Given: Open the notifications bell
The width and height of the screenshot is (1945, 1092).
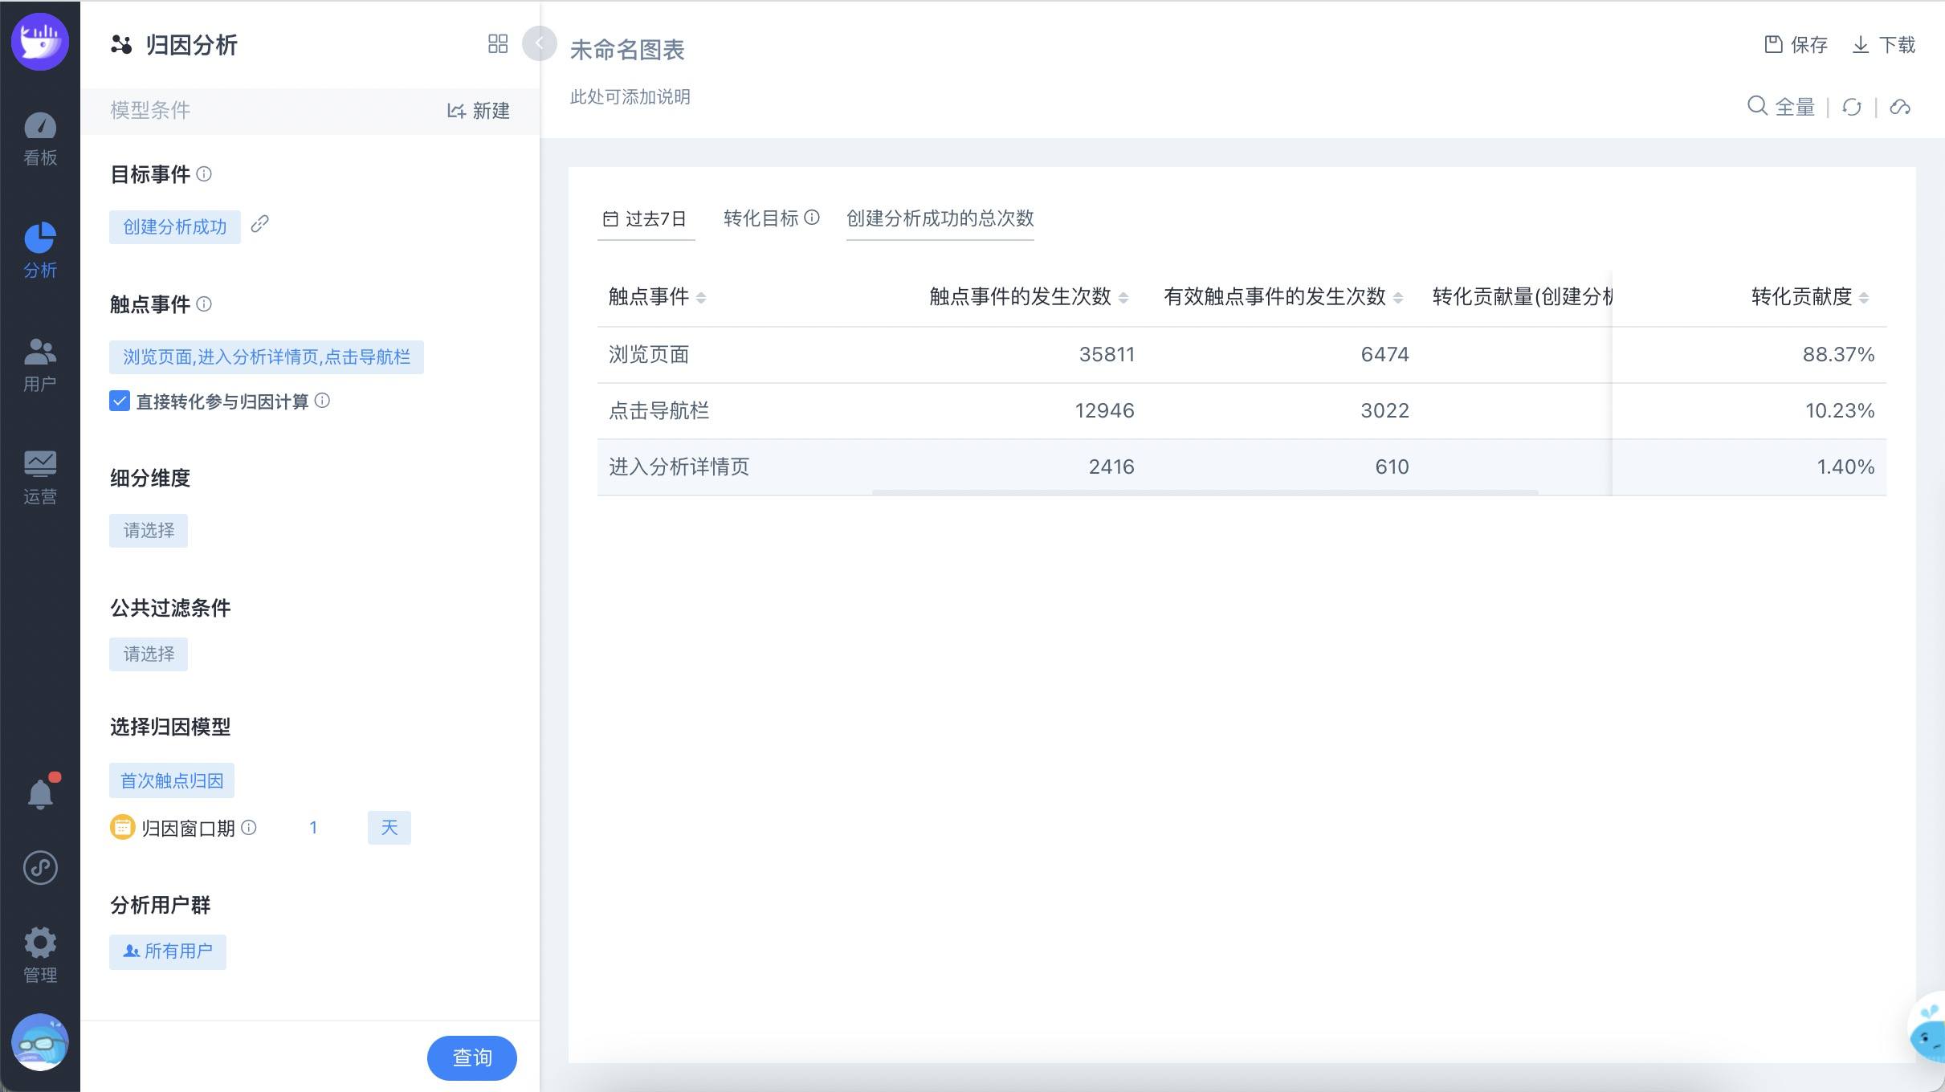Looking at the screenshot, I should coord(40,793).
